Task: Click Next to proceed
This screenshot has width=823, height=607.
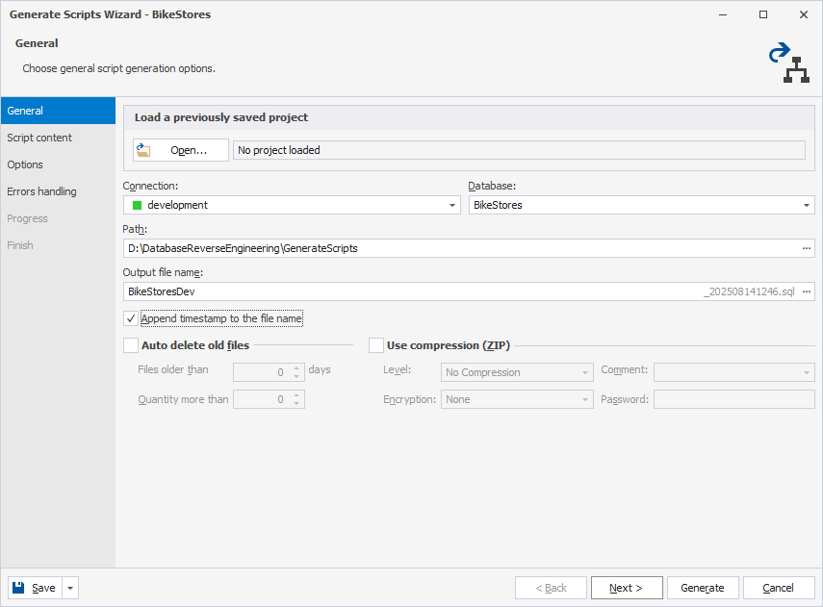Action: coord(627,587)
